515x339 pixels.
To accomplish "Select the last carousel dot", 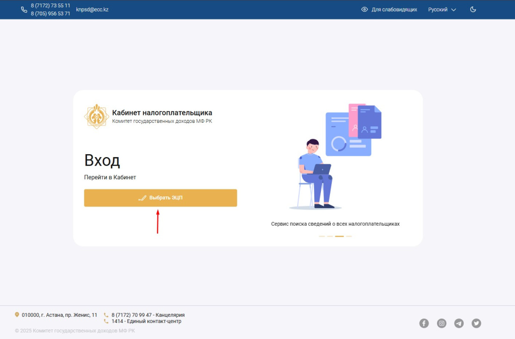I will coord(349,236).
